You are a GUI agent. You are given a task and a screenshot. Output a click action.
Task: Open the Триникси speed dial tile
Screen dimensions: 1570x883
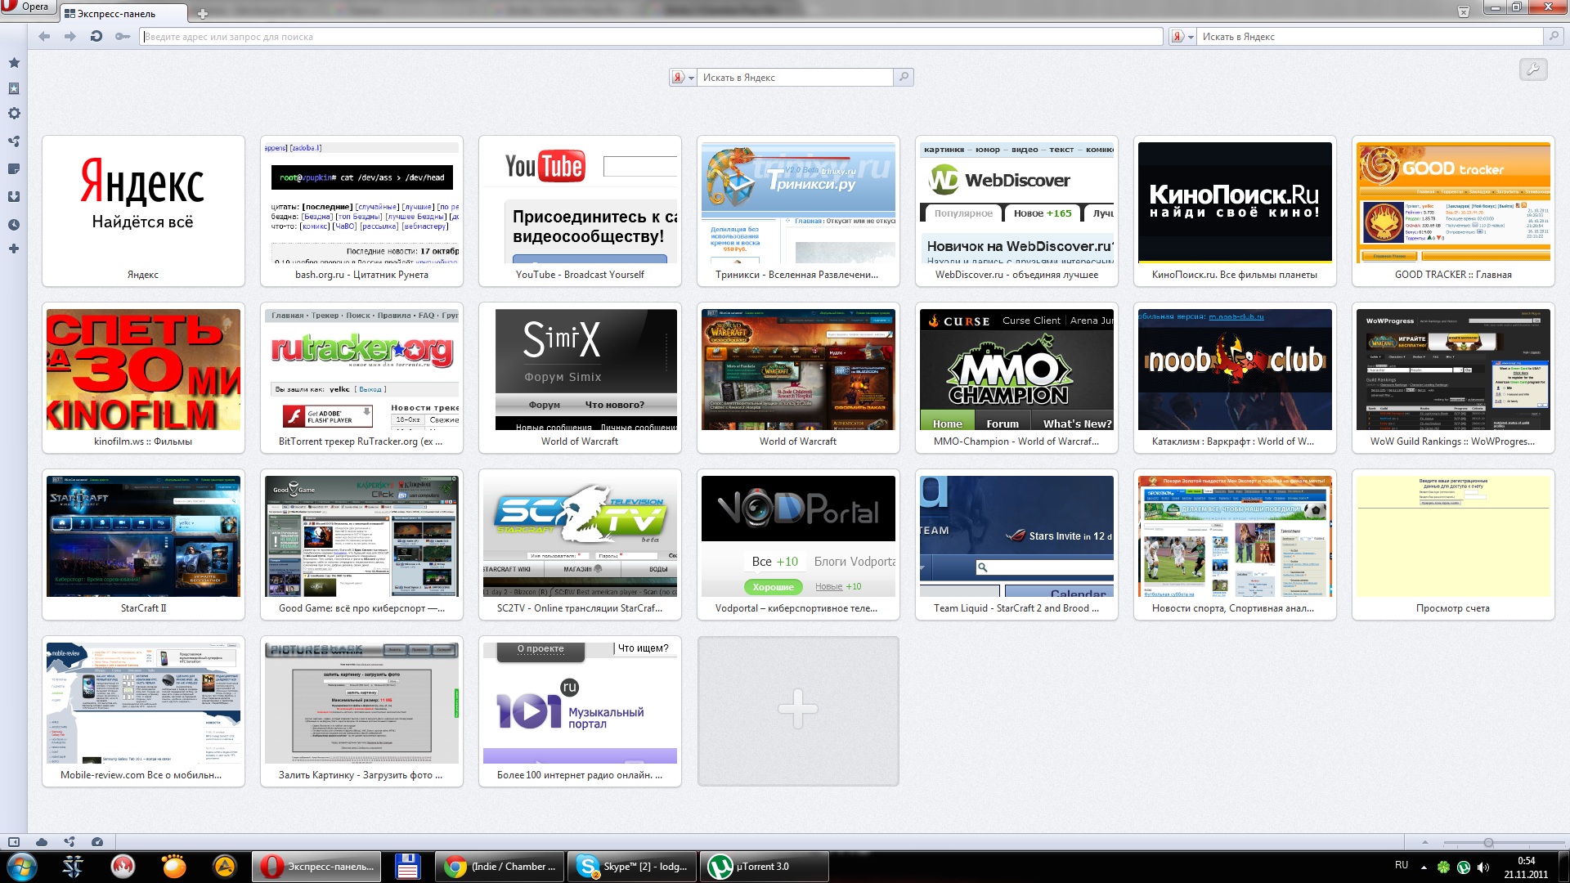[x=798, y=211]
